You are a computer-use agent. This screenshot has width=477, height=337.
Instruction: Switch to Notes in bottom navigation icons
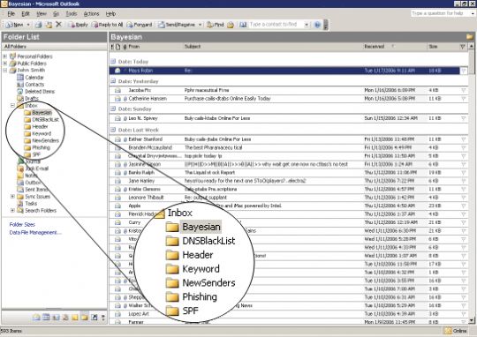click(75, 318)
